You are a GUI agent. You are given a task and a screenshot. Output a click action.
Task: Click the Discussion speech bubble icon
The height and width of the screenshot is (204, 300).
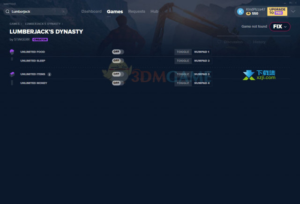coord(219,42)
